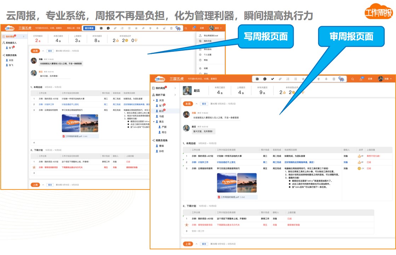This screenshot has height=255, width=396.
Task: Select 曹操 under 观察员视角 in review page
Action: (x=160, y=146)
